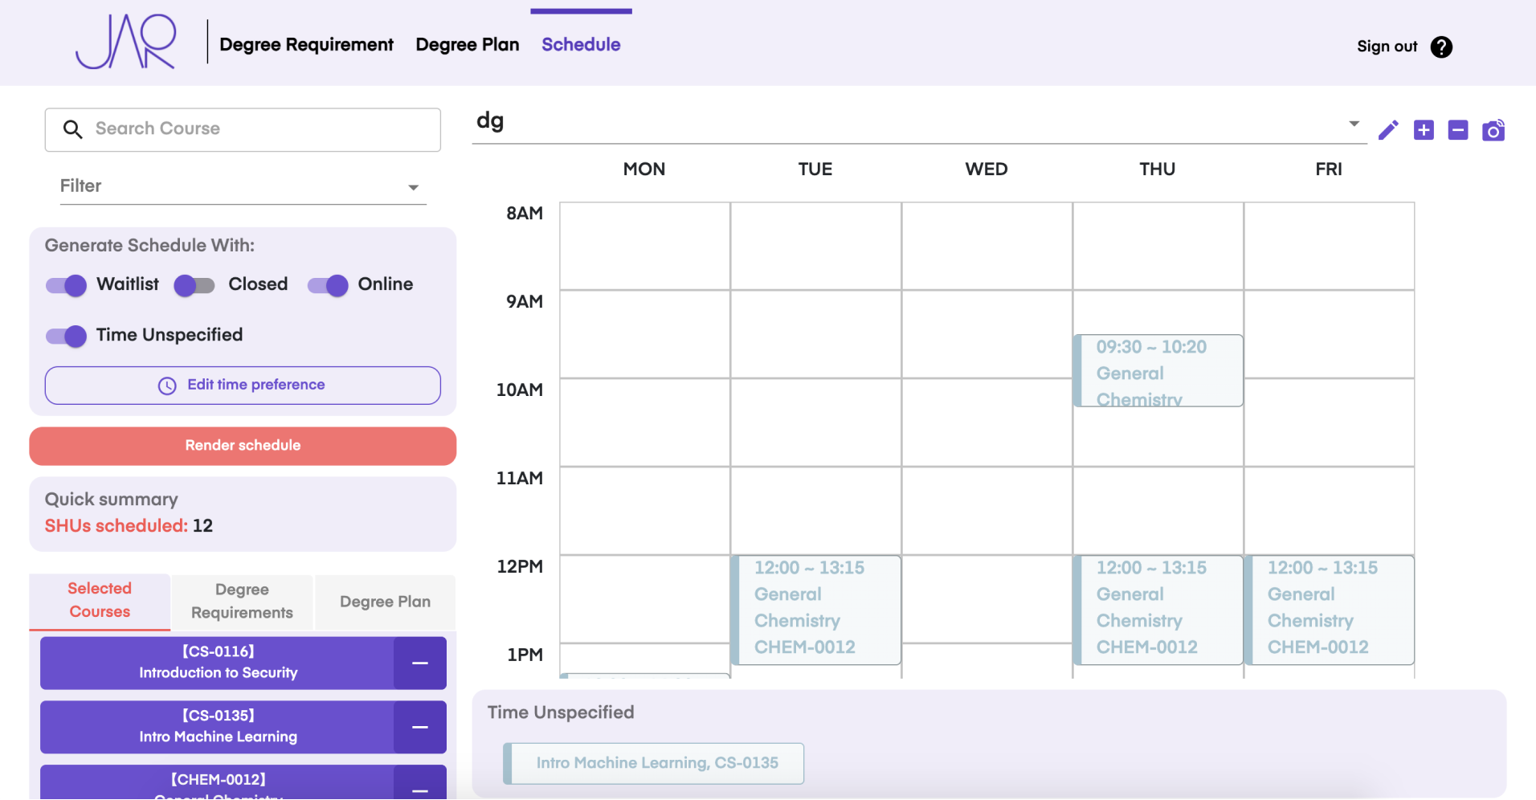Screen dimensions: 1536x800
Task: Disable the Online switch
Action: pyautogui.click(x=328, y=285)
